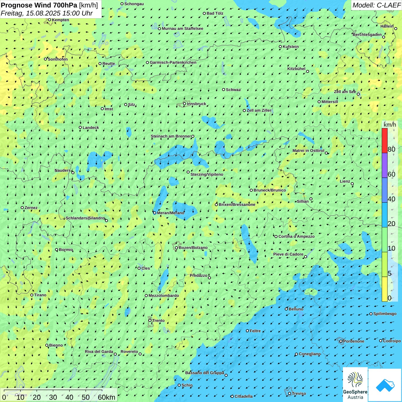This screenshot has width=402, height=402.
Task: Click the 'km/h' legend heading
Action: 390,125
